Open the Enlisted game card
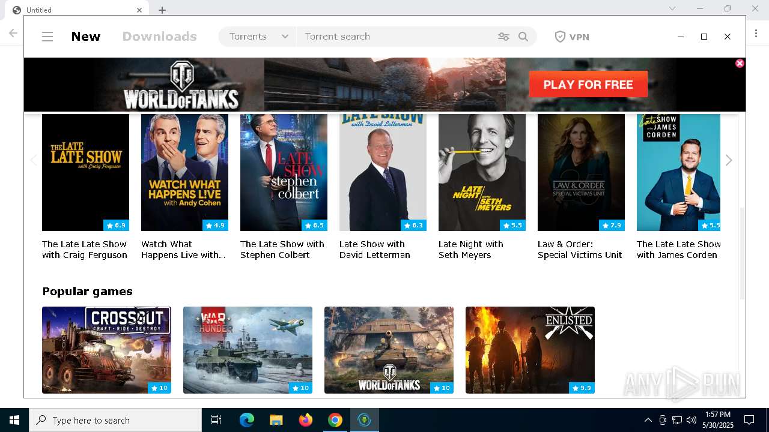This screenshot has height=432, width=769. [530, 350]
